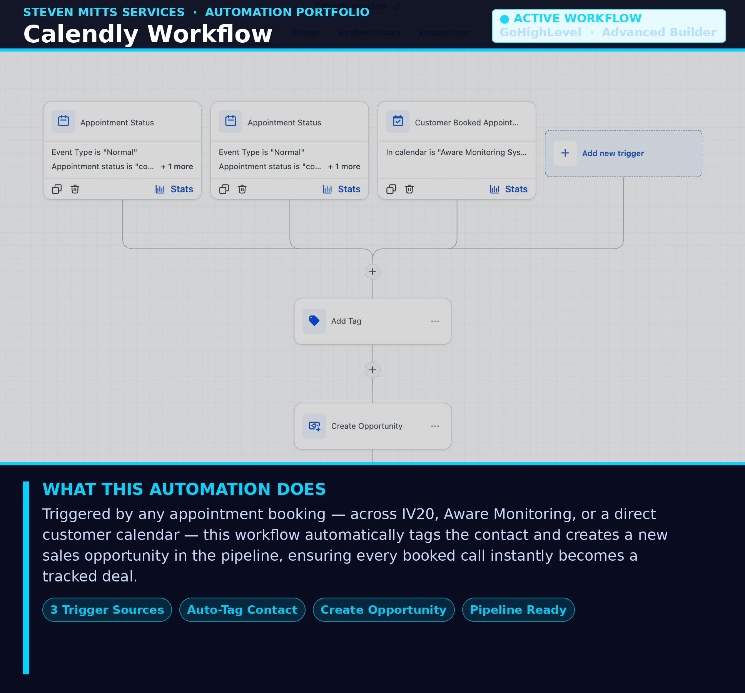Open Stats for second Appointment Status trigger
Image resolution: width=745 pixels, height=693 pixels.
click(341, 189)
